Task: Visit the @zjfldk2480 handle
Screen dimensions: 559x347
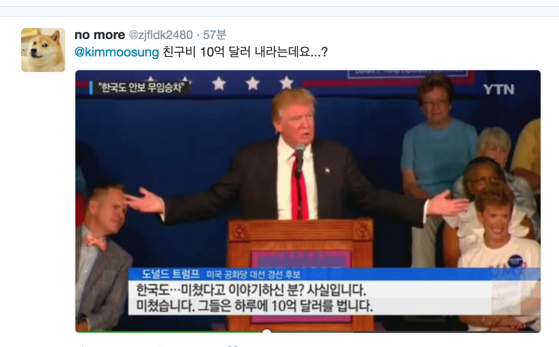Action: click(x=160, y=35)
